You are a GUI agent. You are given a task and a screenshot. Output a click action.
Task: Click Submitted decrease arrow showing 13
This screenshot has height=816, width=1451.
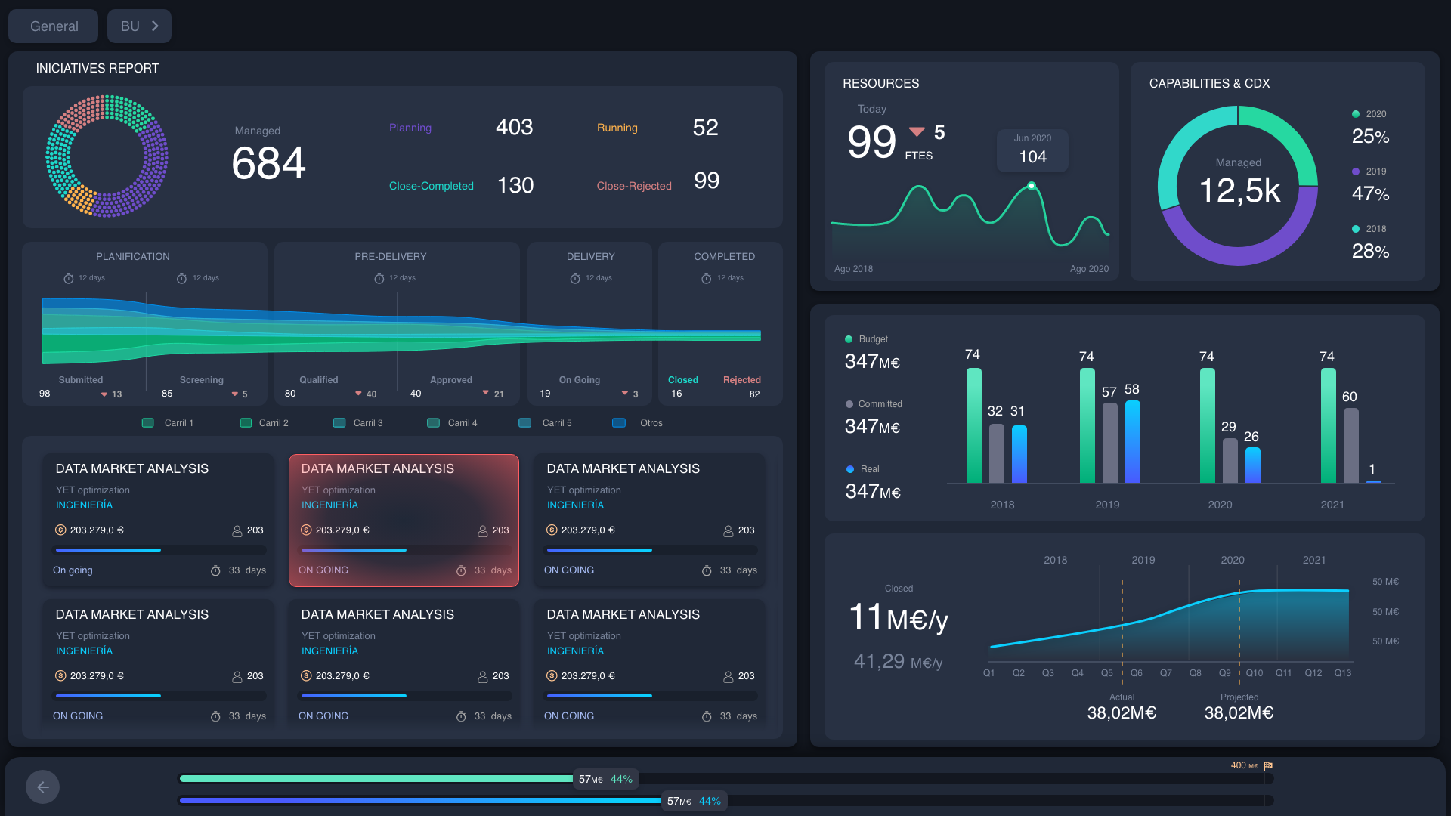(x=104, y=394)
